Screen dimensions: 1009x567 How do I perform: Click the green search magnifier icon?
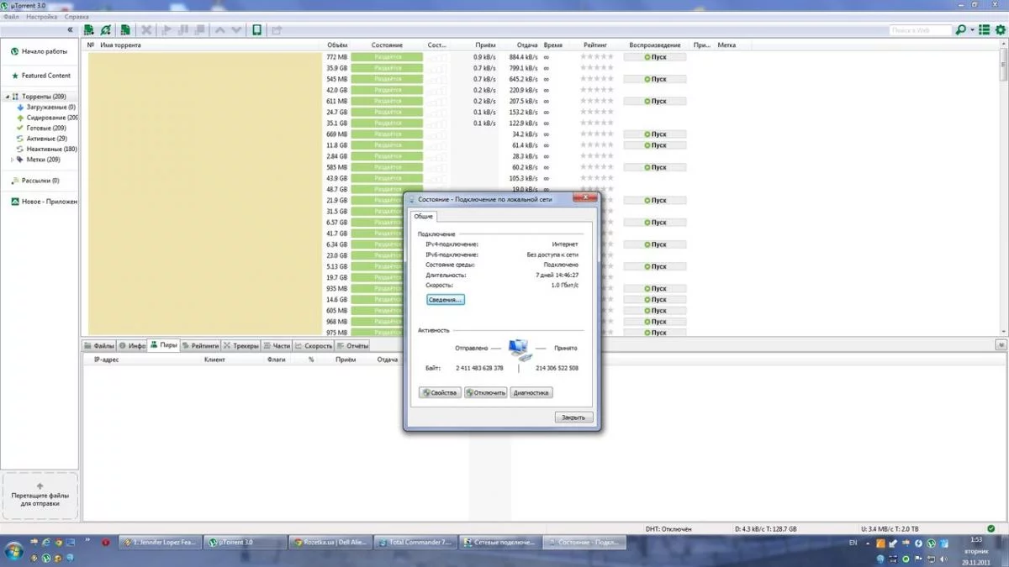point(960,30)
